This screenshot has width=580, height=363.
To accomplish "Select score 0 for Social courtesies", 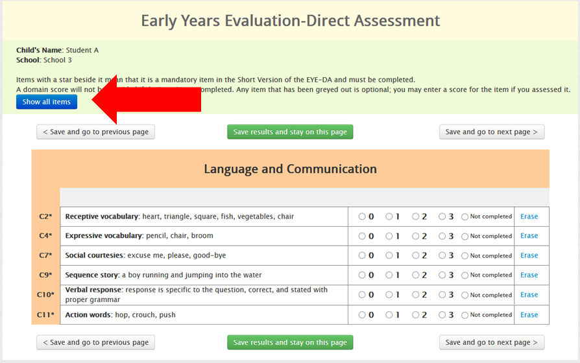I will pyautogui.click(x=362, y=255).
